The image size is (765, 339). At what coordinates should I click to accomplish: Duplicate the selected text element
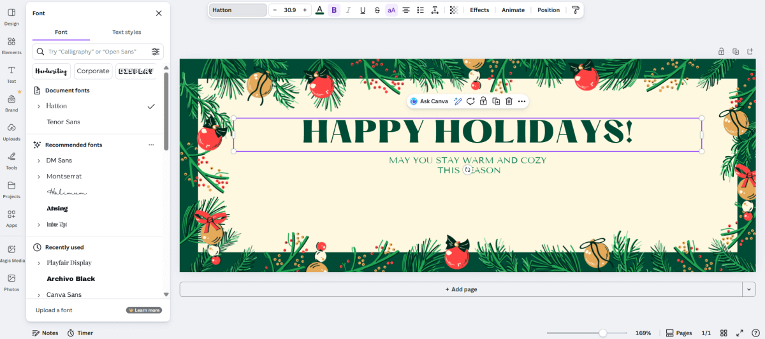[x=496, y=101]
